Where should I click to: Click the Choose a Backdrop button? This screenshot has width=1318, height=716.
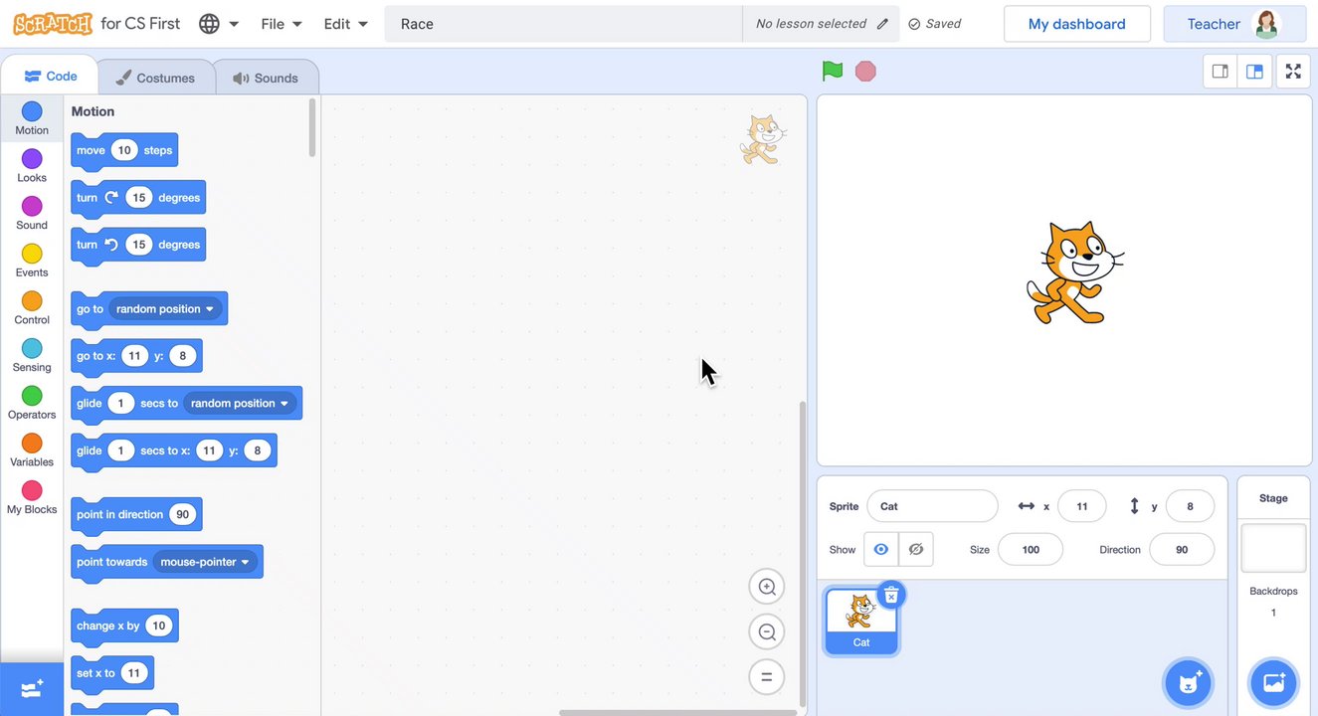pos(1273,682)
